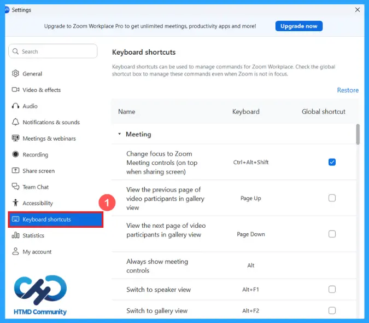Click the Zoom logo in title bar
369x323 pixels.
pyautogui.click(x=7, y=10)
